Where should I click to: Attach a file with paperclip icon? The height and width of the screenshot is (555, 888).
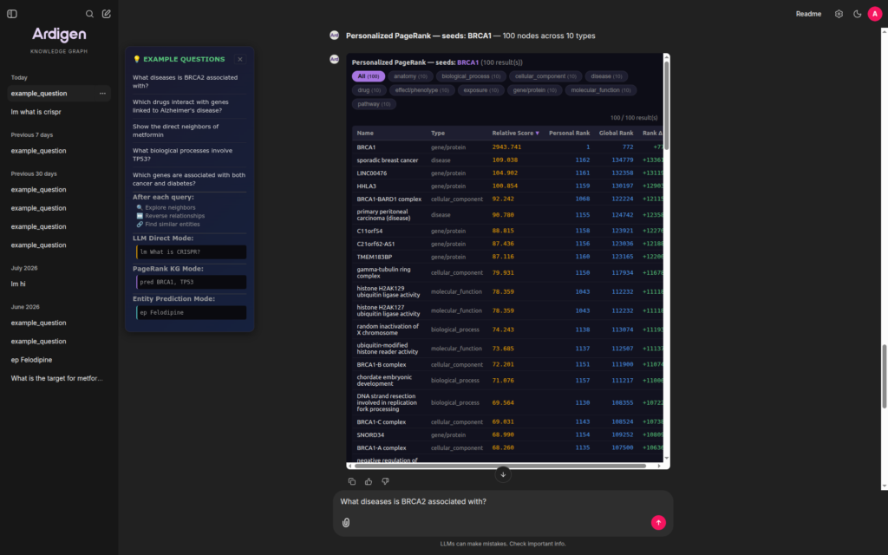point(346,523)
